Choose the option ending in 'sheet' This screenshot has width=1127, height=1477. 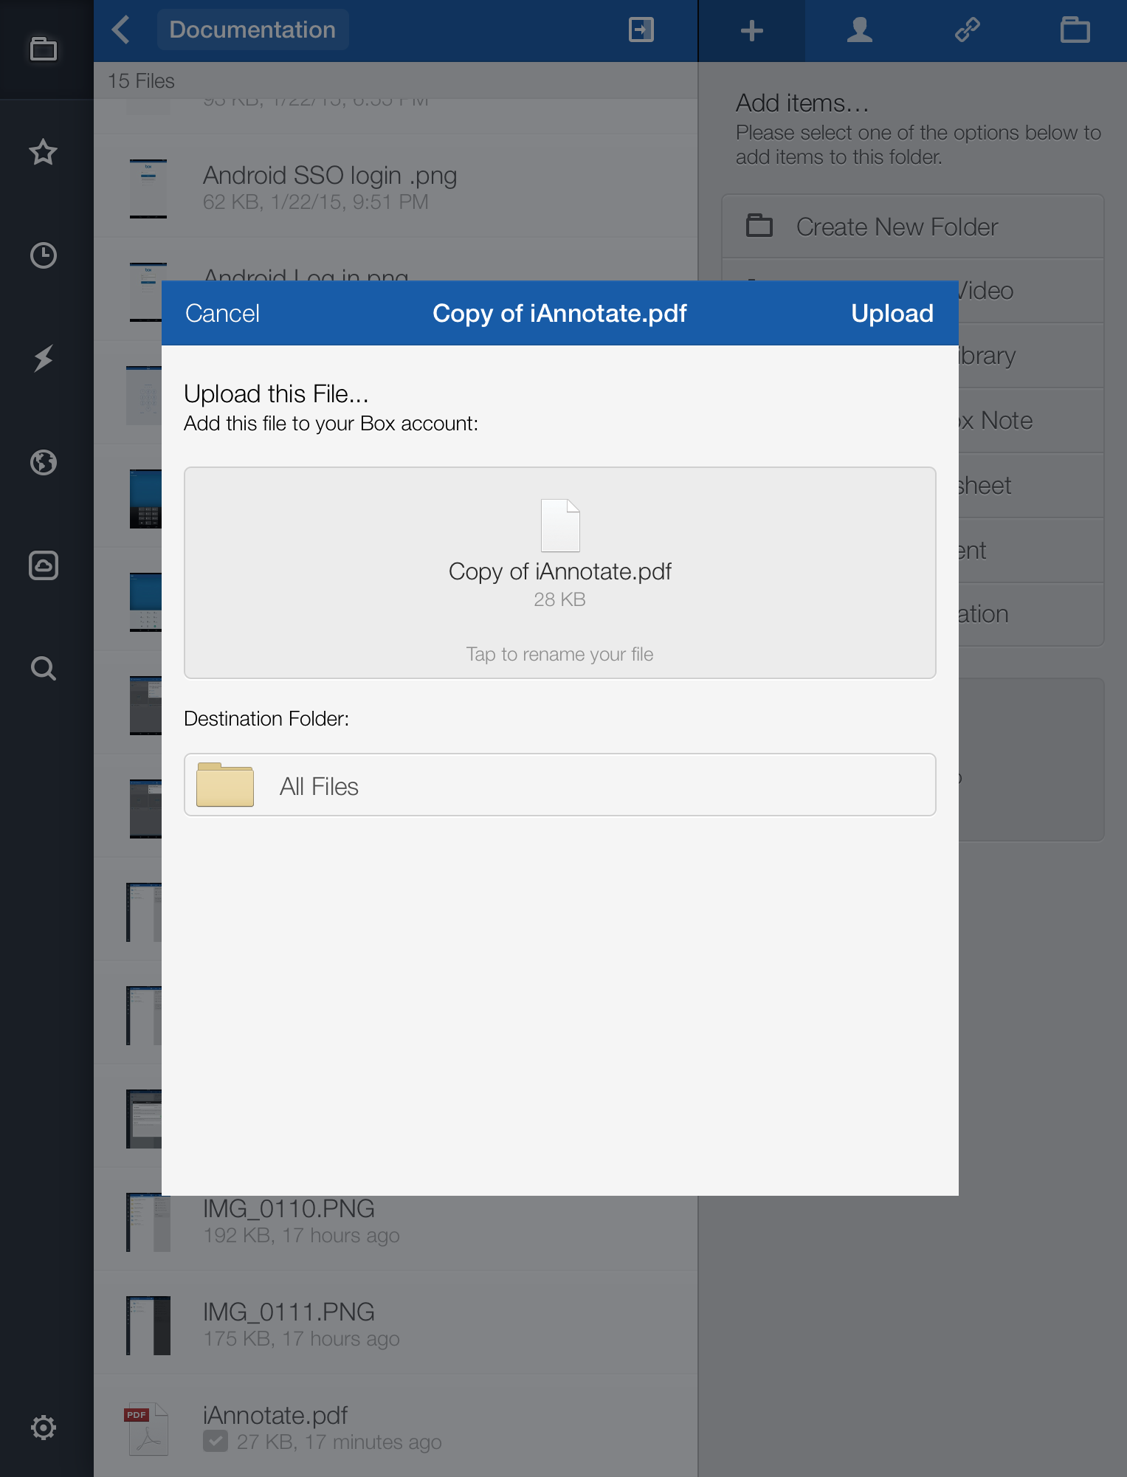tap(1031, 486)
